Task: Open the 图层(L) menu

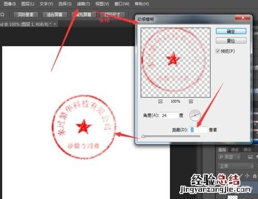Action: [x=27, y=4]
